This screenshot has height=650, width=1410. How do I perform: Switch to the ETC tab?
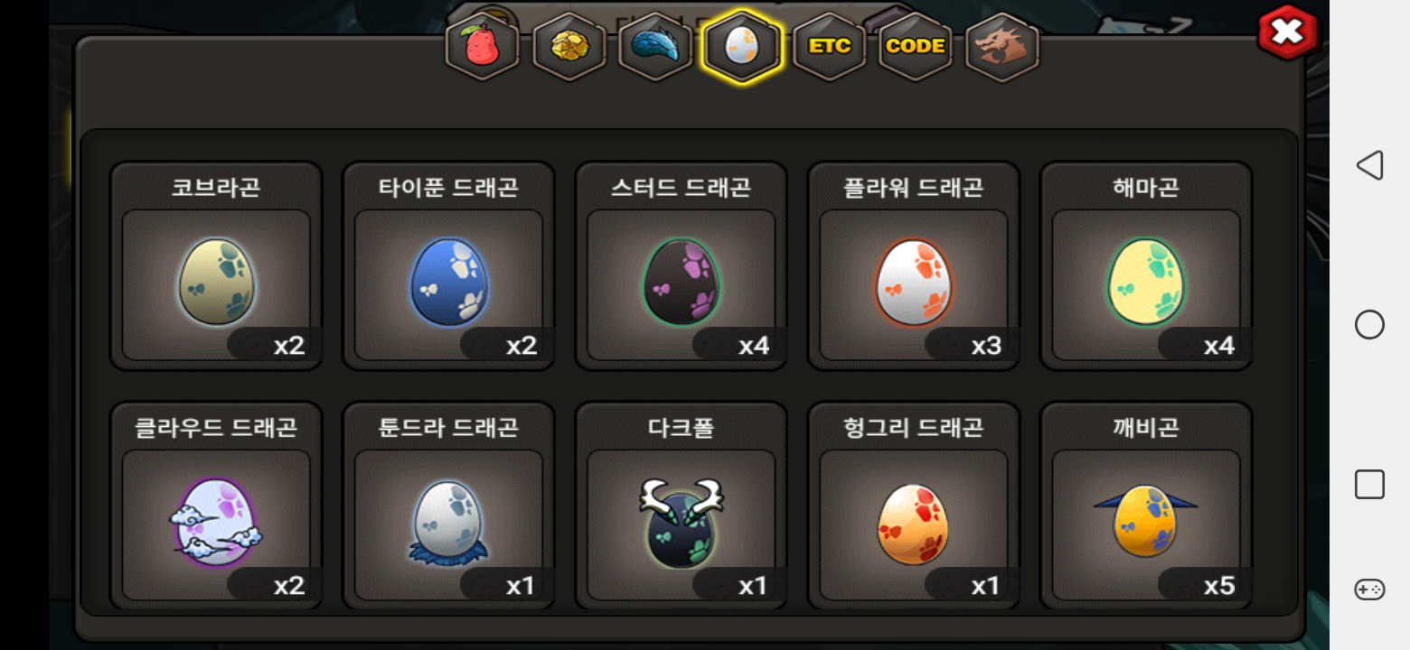(829, 46)
